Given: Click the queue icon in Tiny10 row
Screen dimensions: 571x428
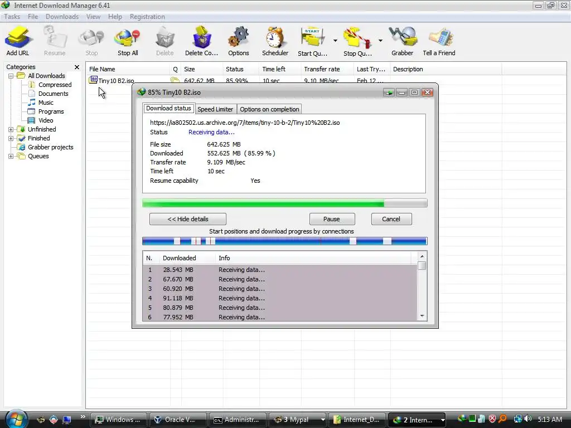Looking at the screenshot, I should 175,80.
